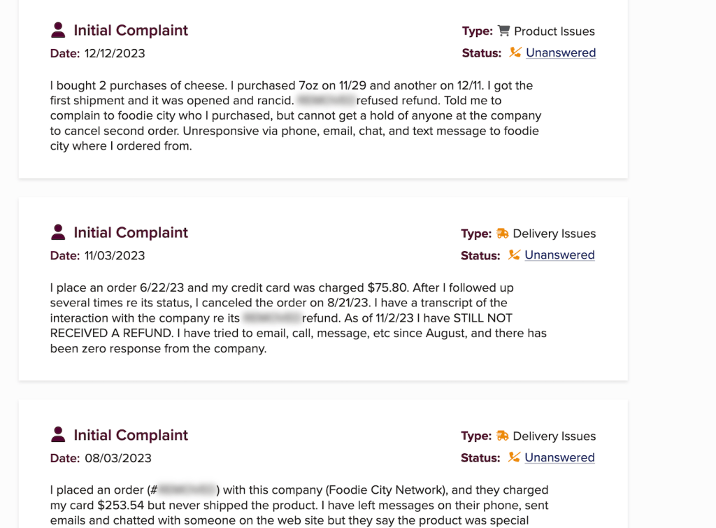Open the Unanswered link on the 11/03/2023 complaint
The width and height of the screenshot is (716, 528).
[559, 255]
